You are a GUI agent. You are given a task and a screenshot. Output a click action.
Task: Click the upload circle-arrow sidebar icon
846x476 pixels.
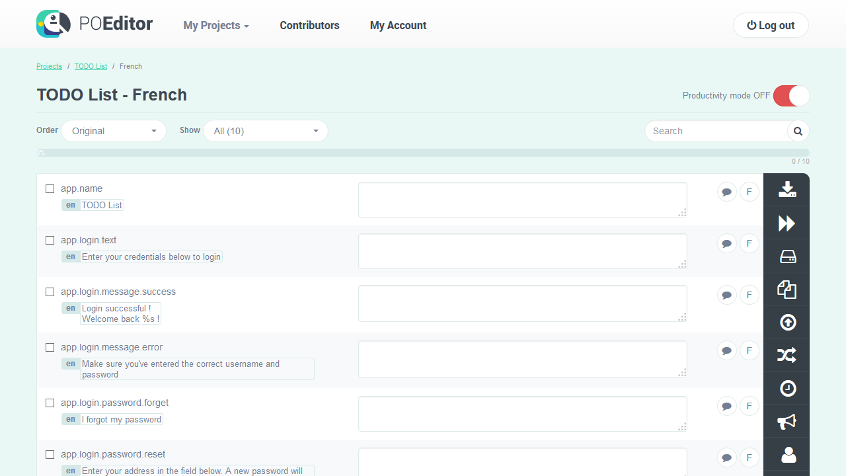(787, 322)
